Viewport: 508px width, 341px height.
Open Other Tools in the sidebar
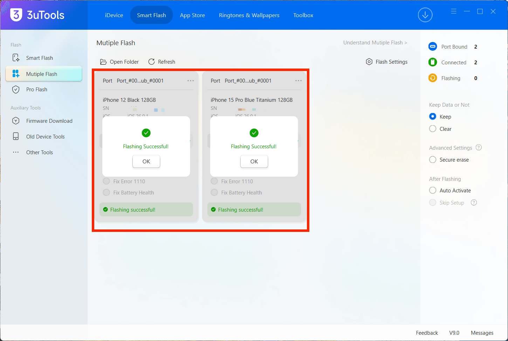point(39,152)
